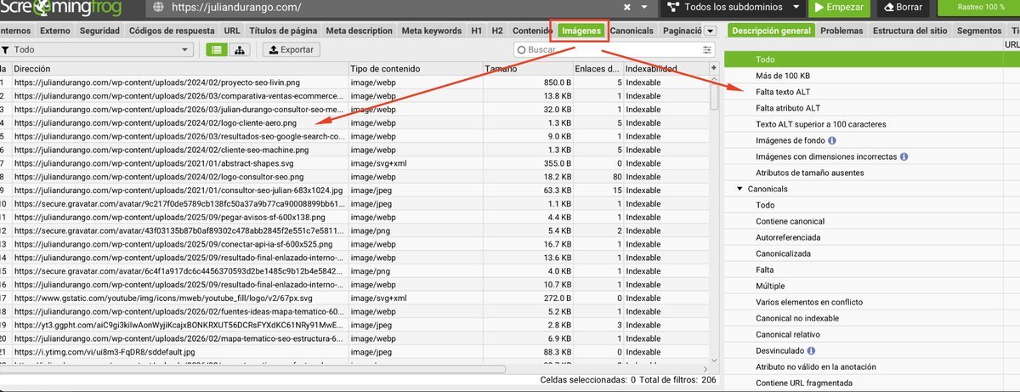Screen dimensions: 1020x392
Task: Open the Canonicals tab
Action: (632, 31)
